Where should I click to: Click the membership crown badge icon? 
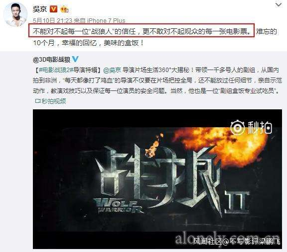coord(64,9)
